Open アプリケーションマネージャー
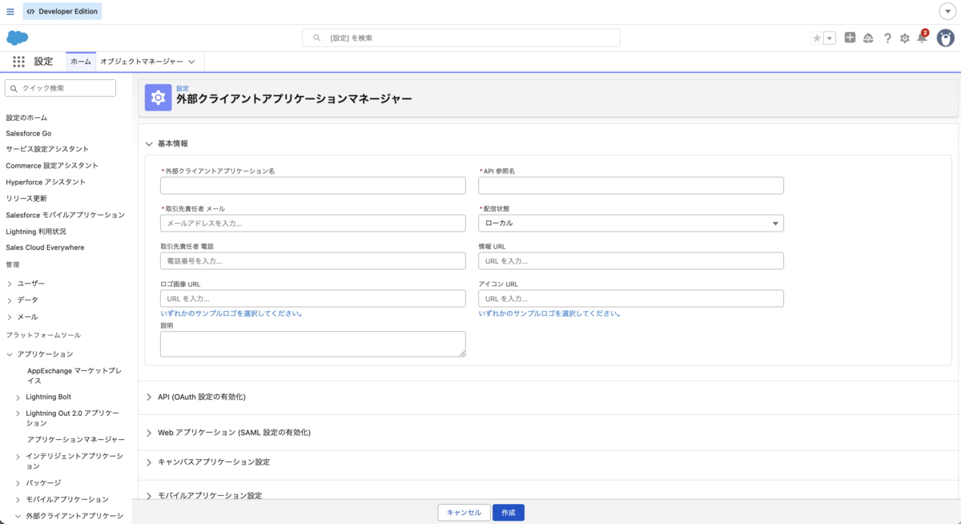Image resolution: width=961 pixels, height=524 pixels. click(x=76, y=439)
